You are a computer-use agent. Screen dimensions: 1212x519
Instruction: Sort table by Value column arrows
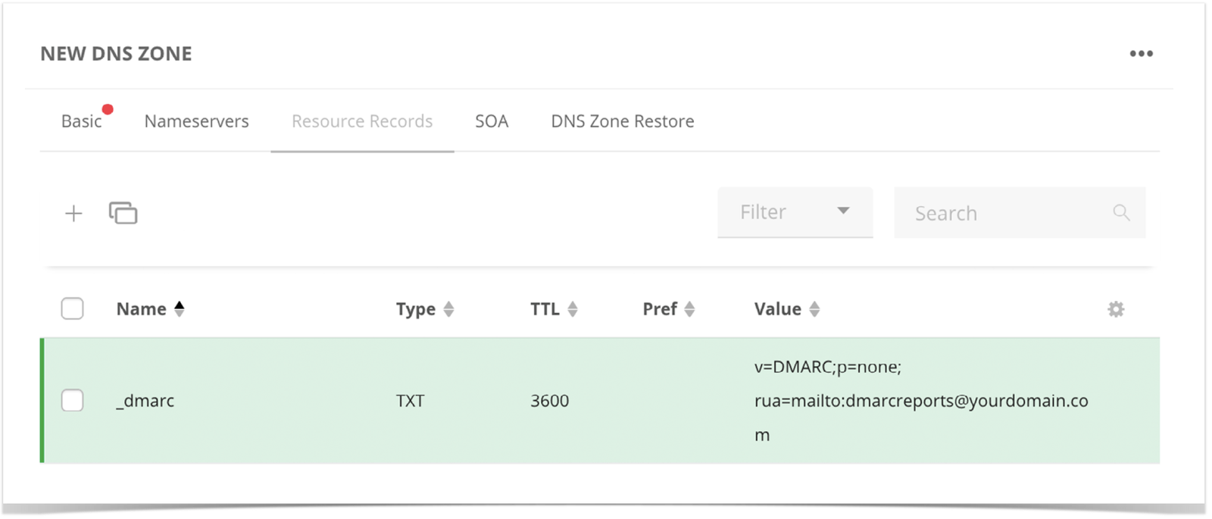[x=814, y=309]
